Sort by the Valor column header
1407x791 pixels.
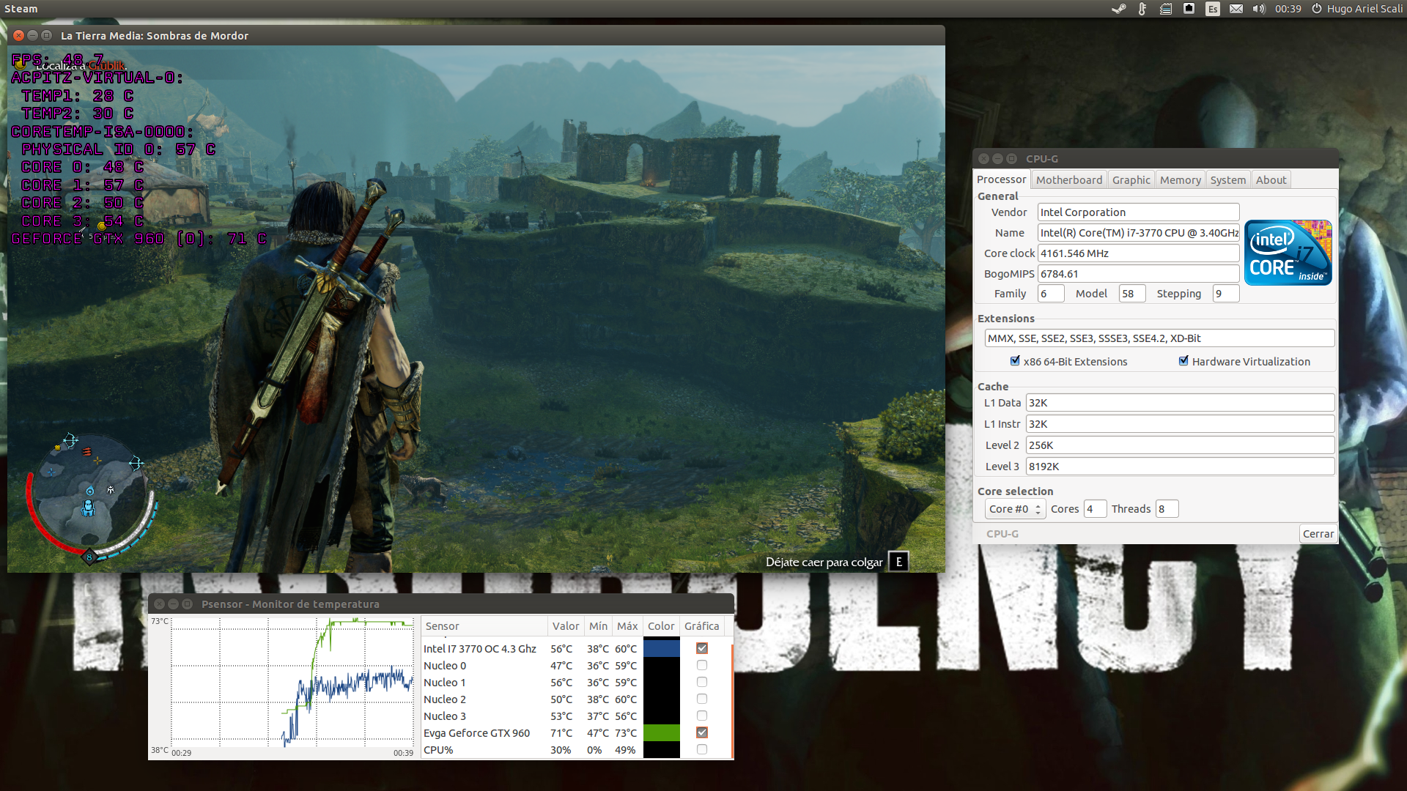pos(566,626)
